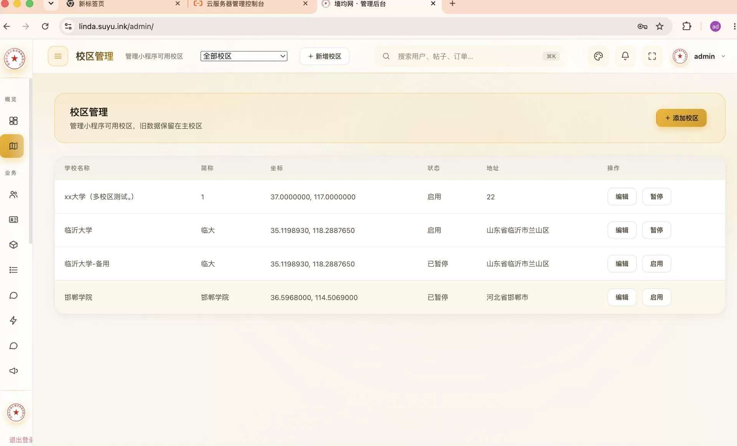
Task: Open the dashboard grid icon in sidebar
Action: click(x=13, y=121)
